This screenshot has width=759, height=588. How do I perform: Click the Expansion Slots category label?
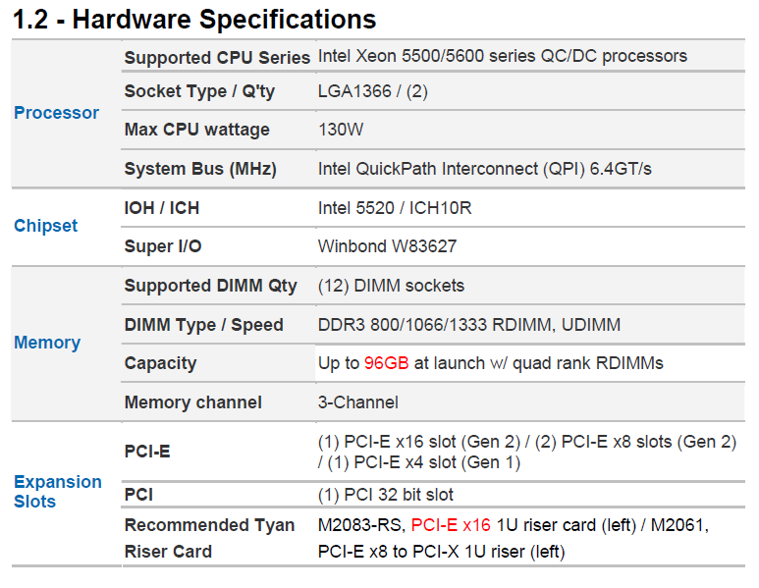(x=58, y=491)
